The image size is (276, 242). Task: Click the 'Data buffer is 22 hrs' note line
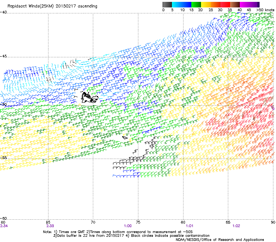[131, 236]
